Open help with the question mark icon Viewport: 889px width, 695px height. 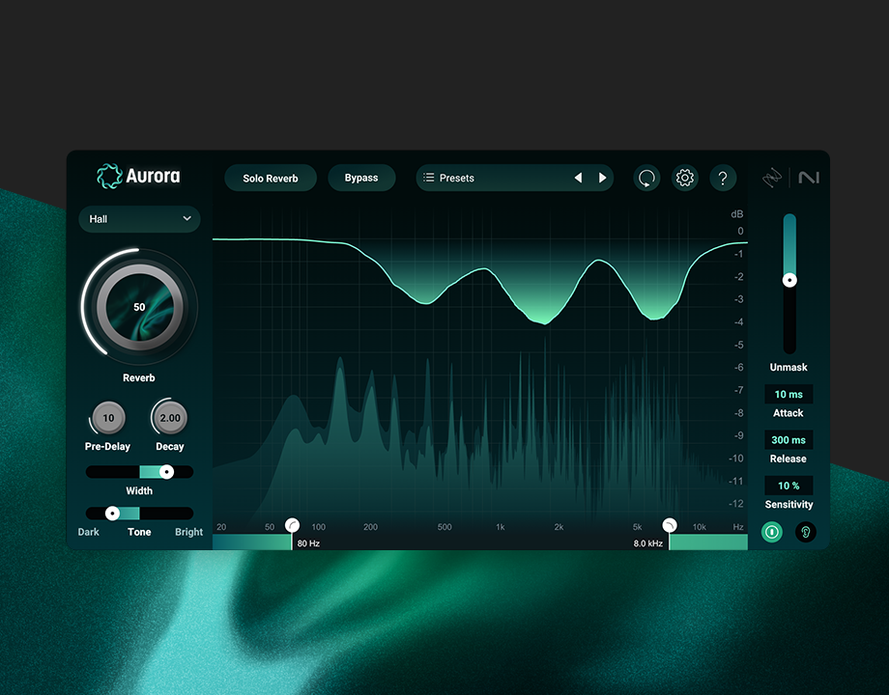[x=723, y=179]
